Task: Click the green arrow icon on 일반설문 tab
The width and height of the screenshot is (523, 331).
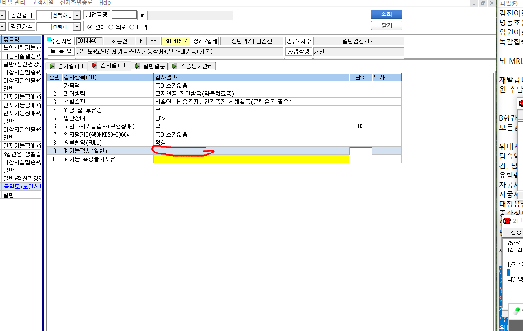Action: tap(137, 66)
